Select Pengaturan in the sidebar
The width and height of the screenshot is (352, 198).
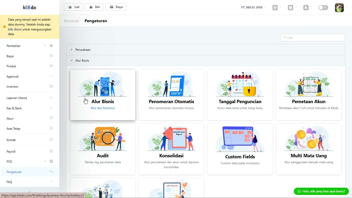coord(29,172)
